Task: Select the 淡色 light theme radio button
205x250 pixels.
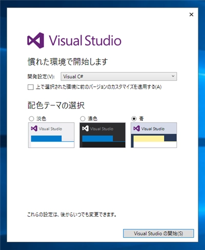Action: [x=31, y=119]
